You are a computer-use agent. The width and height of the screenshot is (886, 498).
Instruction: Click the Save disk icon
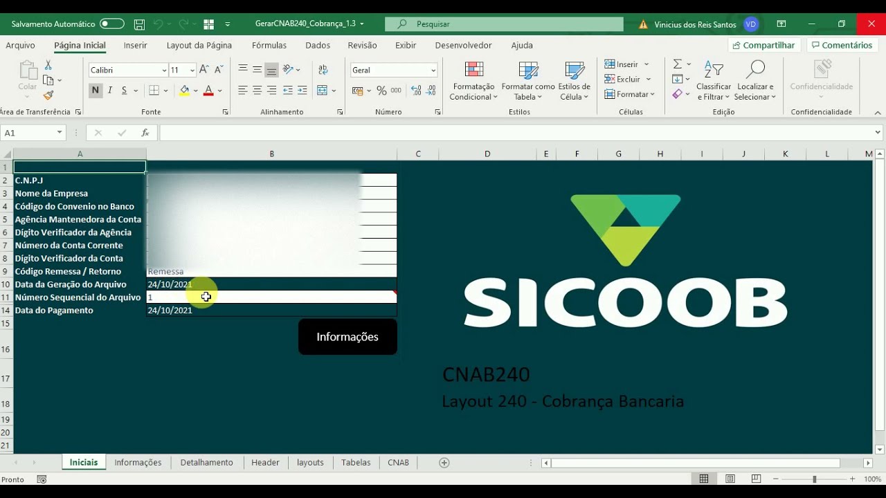pos(139,24)
